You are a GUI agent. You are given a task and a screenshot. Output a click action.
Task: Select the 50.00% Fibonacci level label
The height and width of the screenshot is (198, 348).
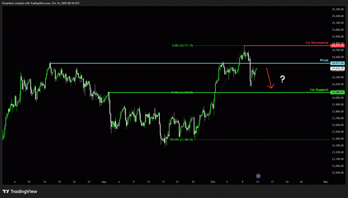(181, 92)
